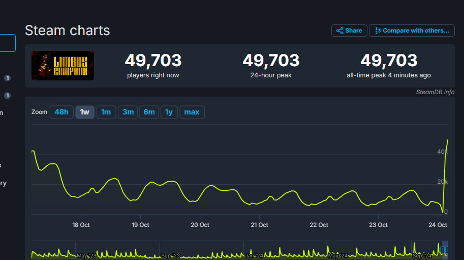
Task: Click the May '23 point in navigator timeline
Action: pos(86,255)
